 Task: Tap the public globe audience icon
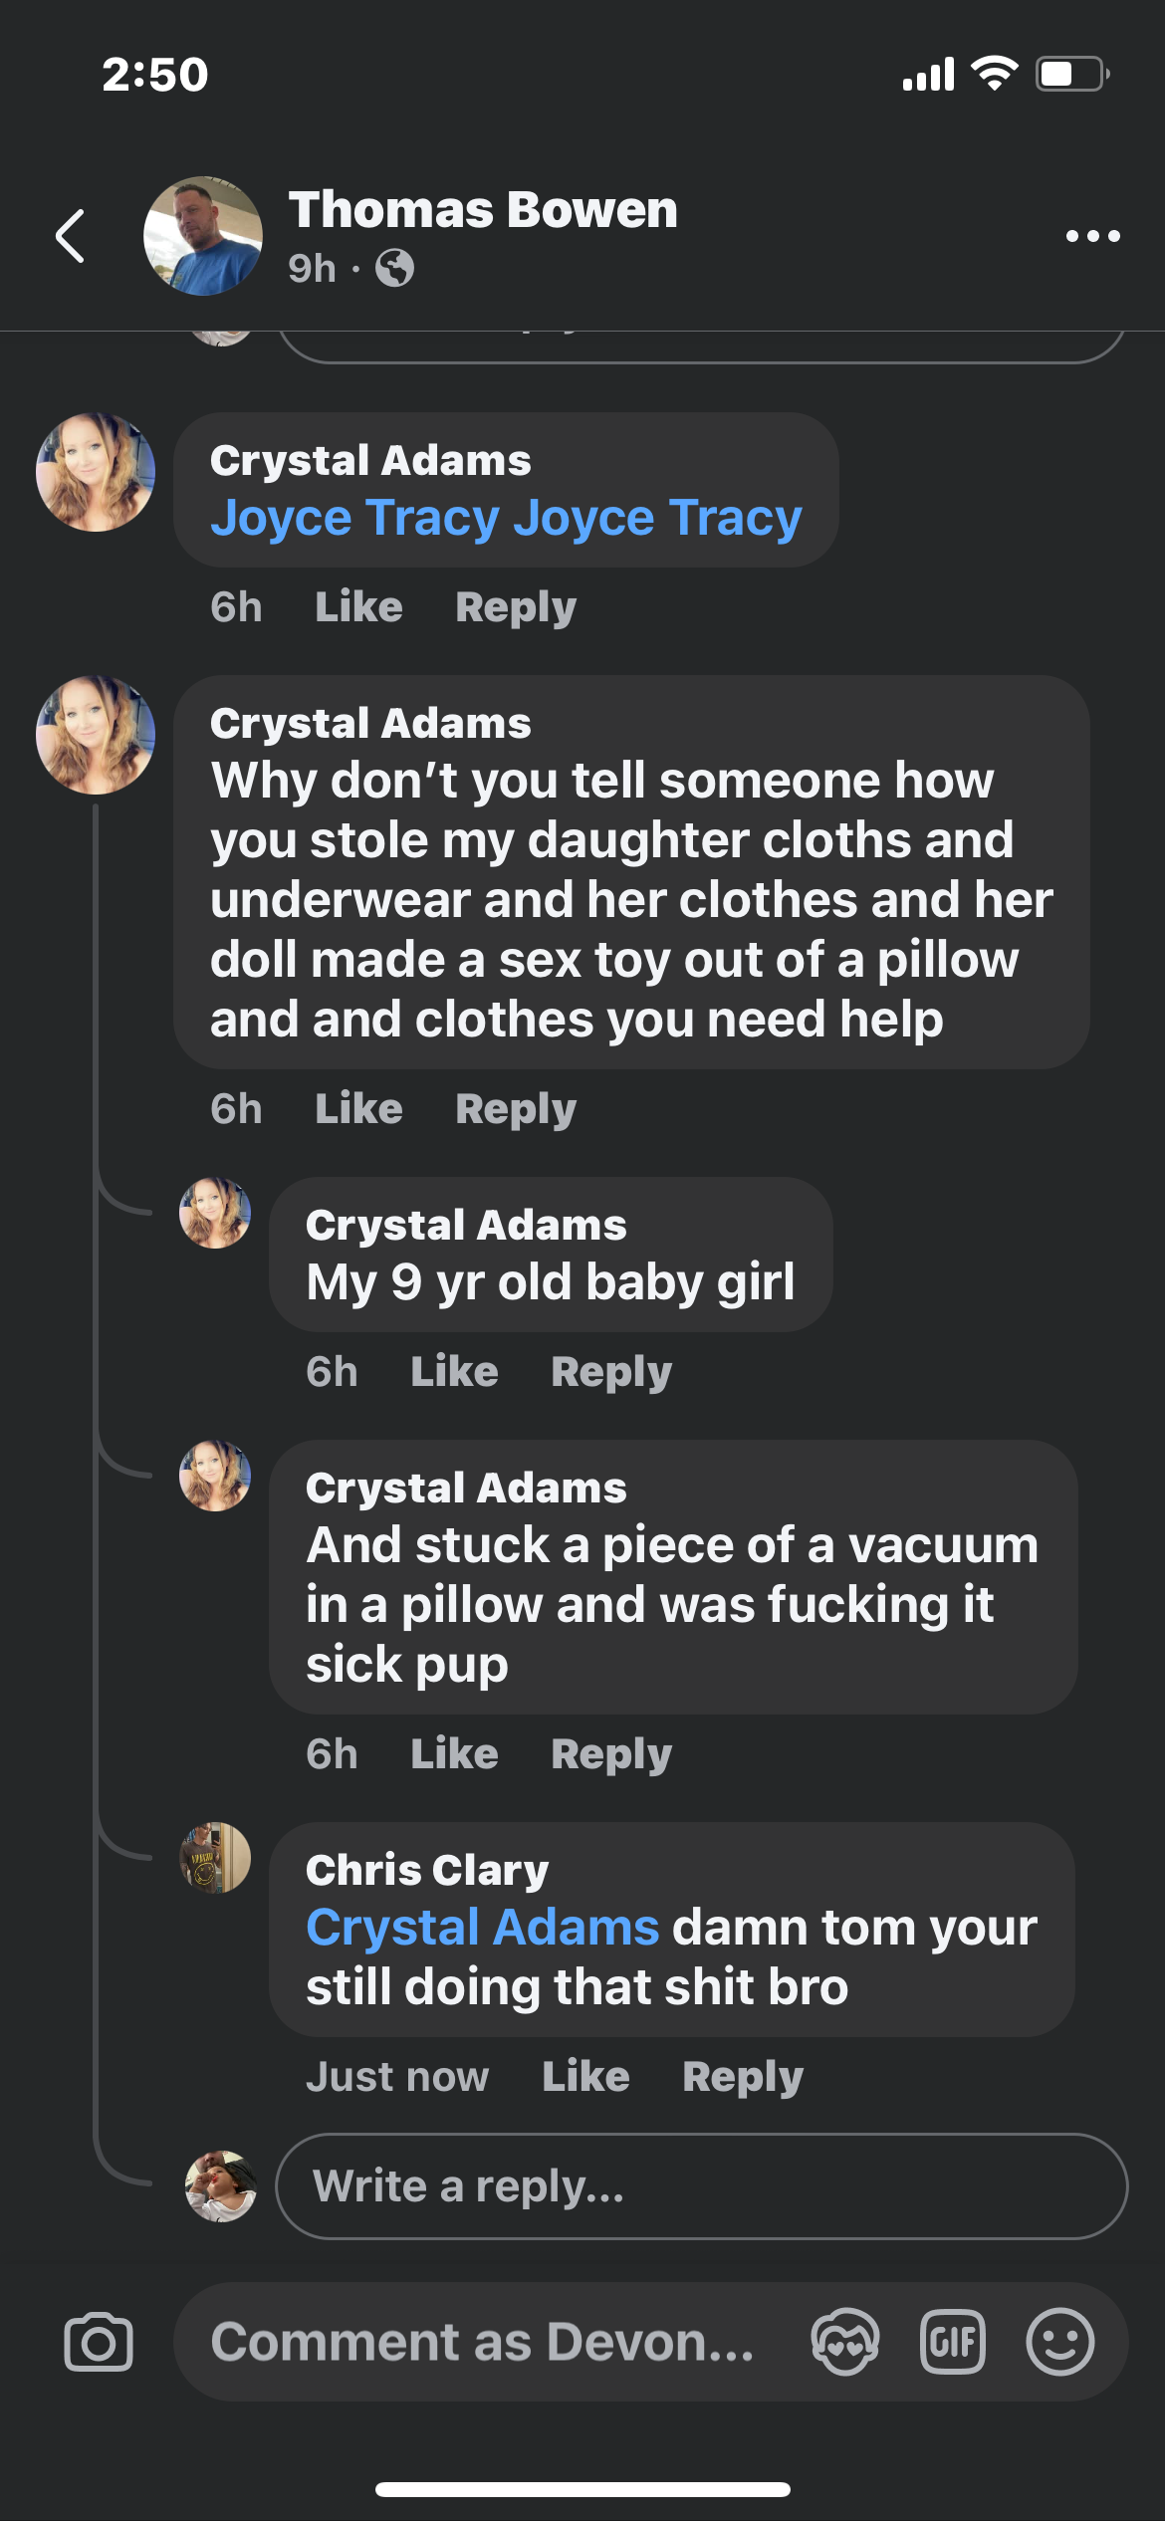click(395, 268)
